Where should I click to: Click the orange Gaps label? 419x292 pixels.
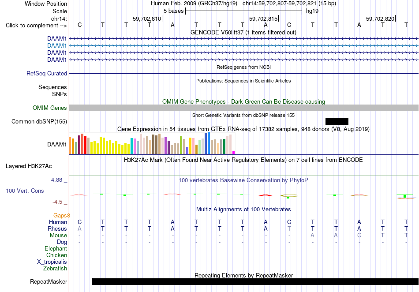61,215
